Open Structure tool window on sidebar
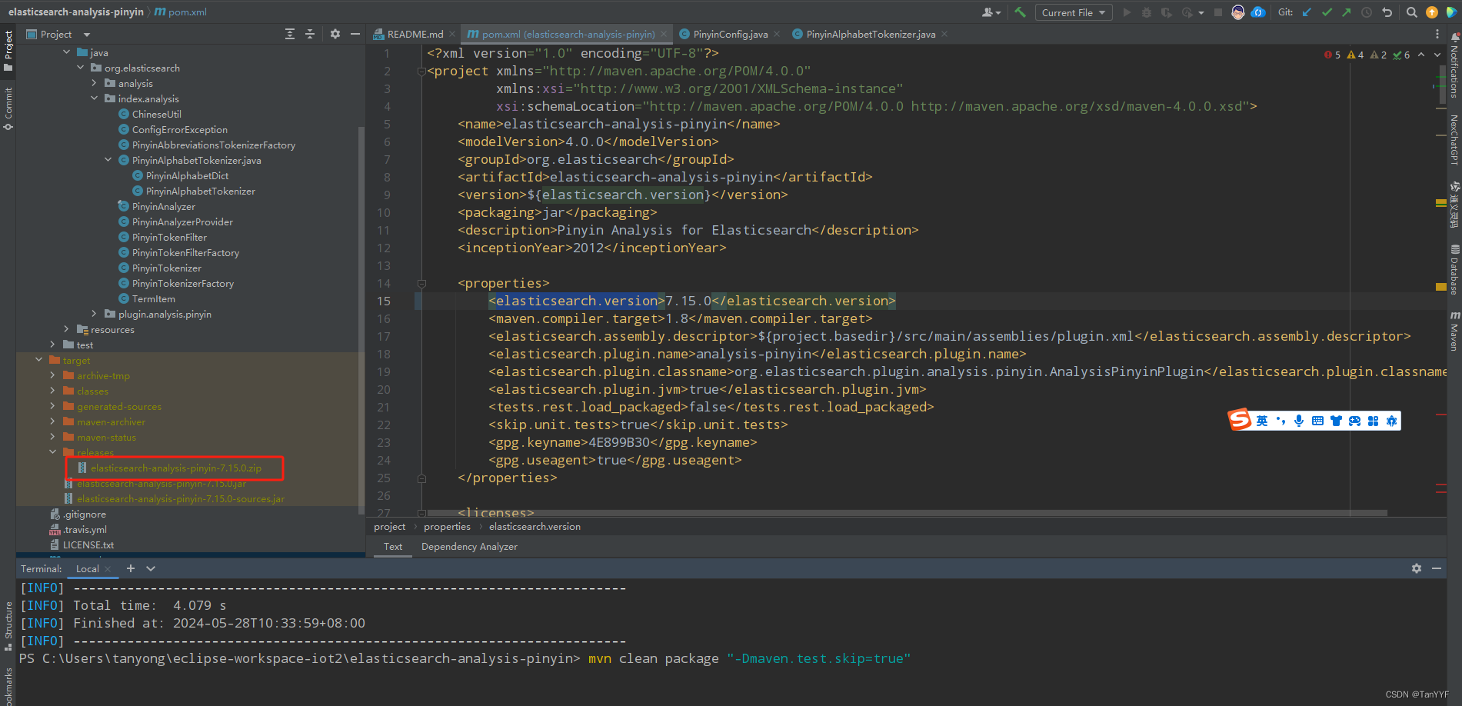1462x706 pixels. click(8, 625)
